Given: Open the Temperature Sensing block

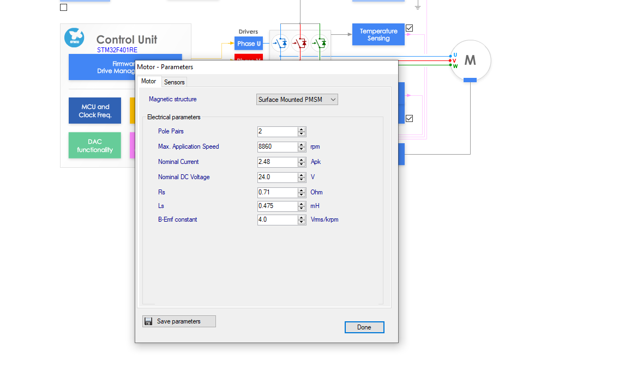Looking at the screenshot, I should point(378,34).
